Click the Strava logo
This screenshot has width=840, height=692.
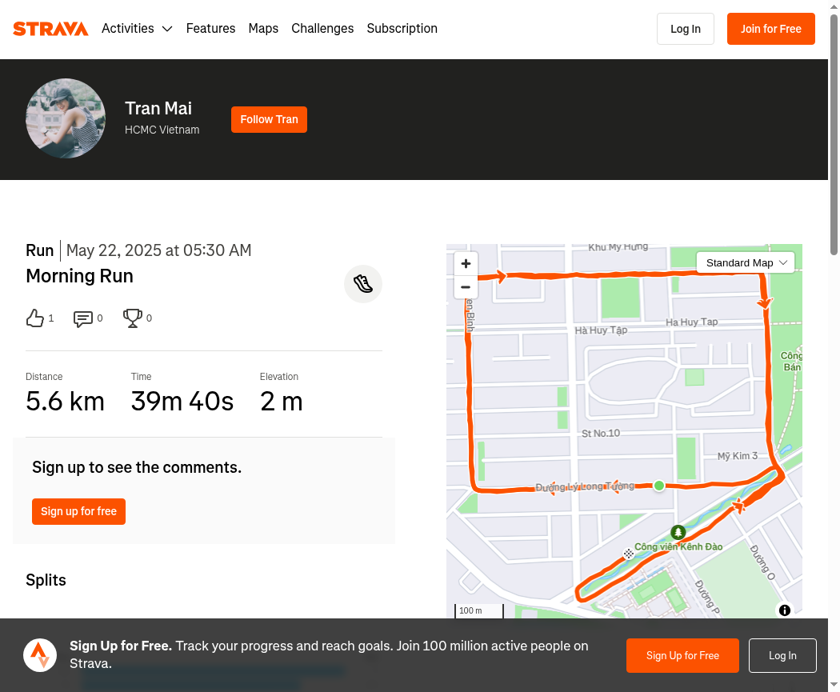(x=50, y=28)
